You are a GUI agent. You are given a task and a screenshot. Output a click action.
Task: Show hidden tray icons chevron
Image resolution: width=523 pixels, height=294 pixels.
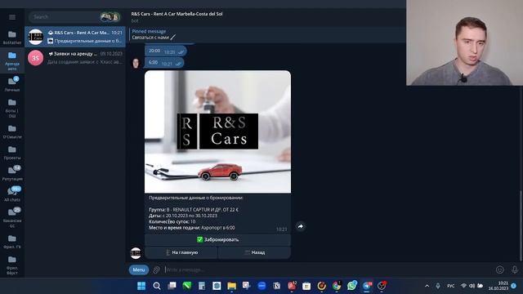(427, 286)
